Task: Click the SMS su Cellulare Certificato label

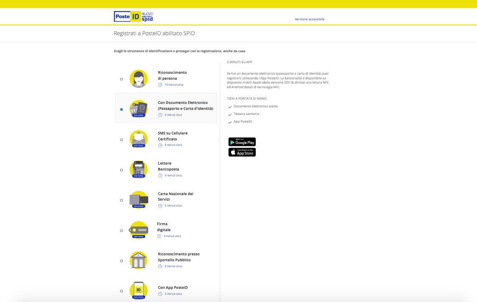Action: click(172, 136)
